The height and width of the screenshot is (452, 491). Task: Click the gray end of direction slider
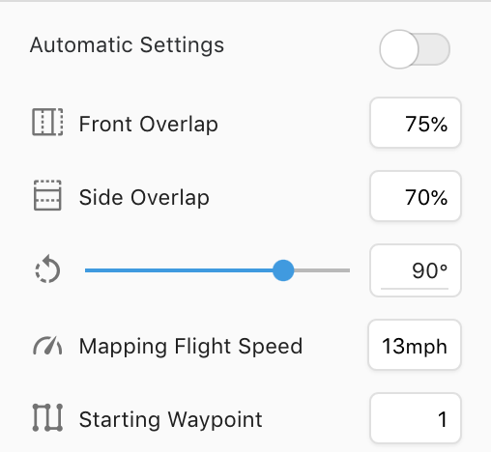click(x=322, y=270)
